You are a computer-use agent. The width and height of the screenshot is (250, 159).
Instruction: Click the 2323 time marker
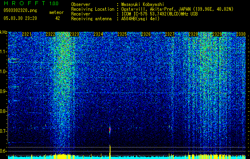[x=74, y=34]
